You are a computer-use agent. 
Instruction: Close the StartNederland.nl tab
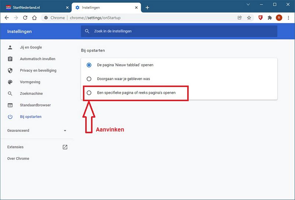(67, 7)
